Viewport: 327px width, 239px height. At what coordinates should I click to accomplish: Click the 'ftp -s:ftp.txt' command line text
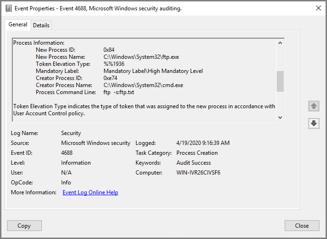[119, 92]
